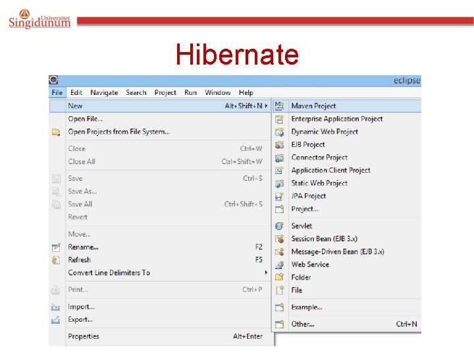Click the Export icon in File menu
474x356 pixels.
55,320
